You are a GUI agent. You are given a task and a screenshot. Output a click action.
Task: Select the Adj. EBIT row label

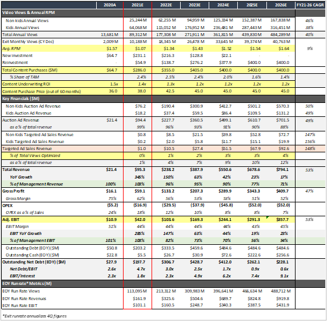[10, 219]
